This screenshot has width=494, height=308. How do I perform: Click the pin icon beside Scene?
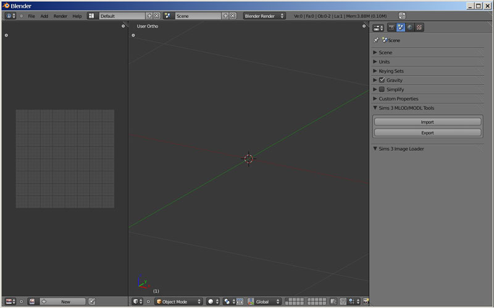376,40
